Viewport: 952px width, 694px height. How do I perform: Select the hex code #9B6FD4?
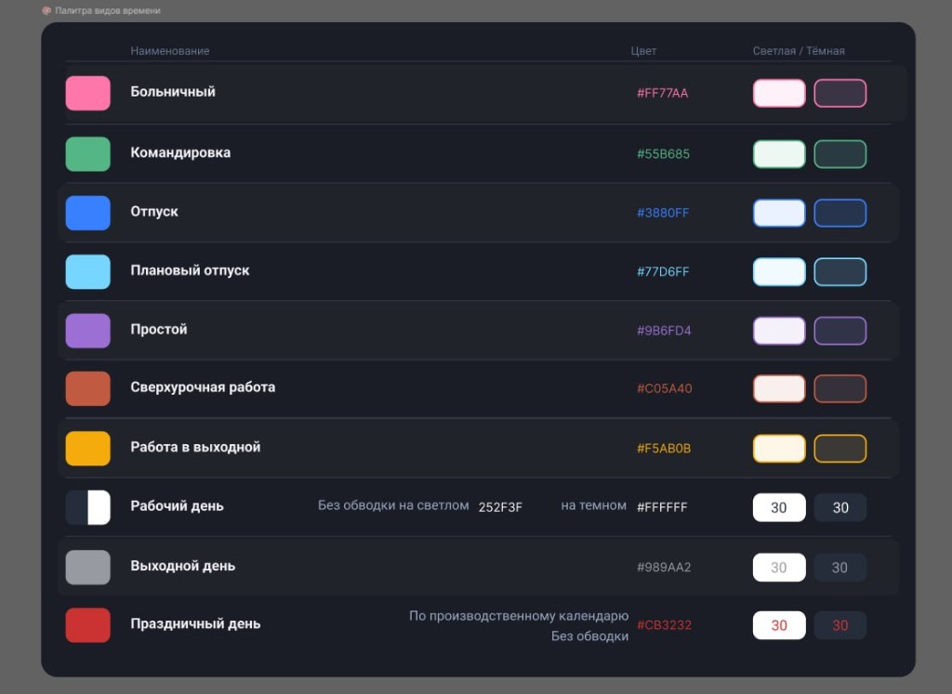[664, 331]
